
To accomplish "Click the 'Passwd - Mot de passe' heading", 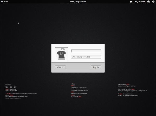I will click(x=79, y=90).
